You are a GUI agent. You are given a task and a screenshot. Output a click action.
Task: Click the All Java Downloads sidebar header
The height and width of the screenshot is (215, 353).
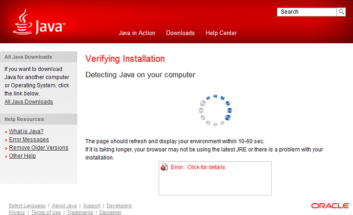pyautogui.click(x=39, y=57)
